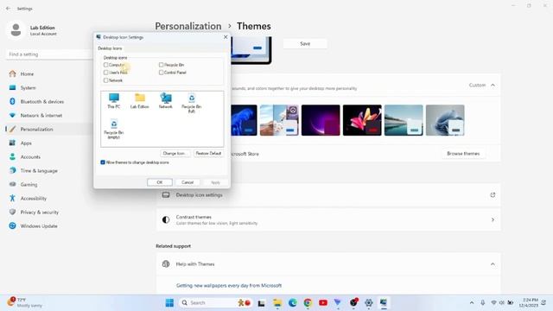The image size is (553, 311).
Task: Open the Settings gear taskbar icon
Action: [x=369, y=302]
